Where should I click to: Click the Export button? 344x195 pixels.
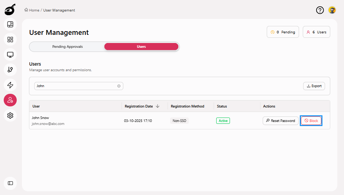(x=314, y=86)
